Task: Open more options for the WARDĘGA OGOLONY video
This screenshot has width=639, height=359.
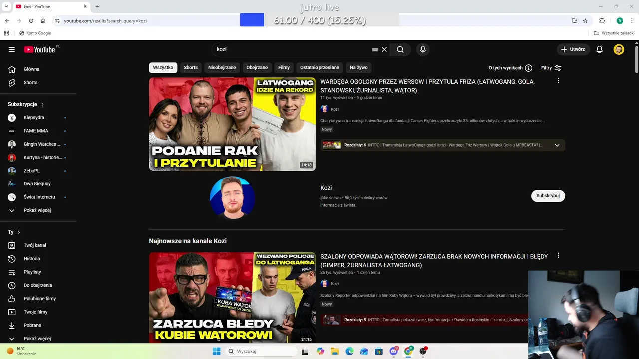Action: tap(558, 81)
